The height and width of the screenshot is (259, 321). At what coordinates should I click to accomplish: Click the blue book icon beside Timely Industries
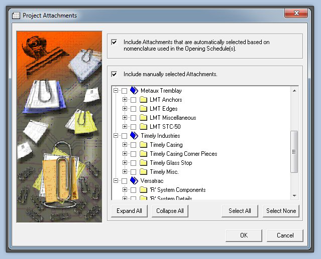coord(134,136)
